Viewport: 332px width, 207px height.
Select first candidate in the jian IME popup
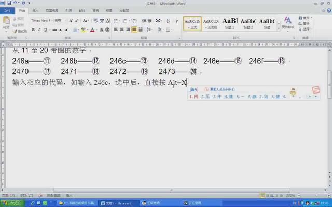coord(193,97)
